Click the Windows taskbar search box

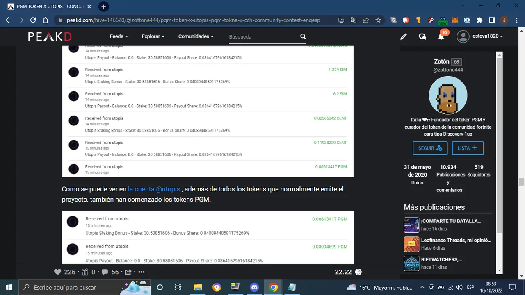tap(84, 287)
